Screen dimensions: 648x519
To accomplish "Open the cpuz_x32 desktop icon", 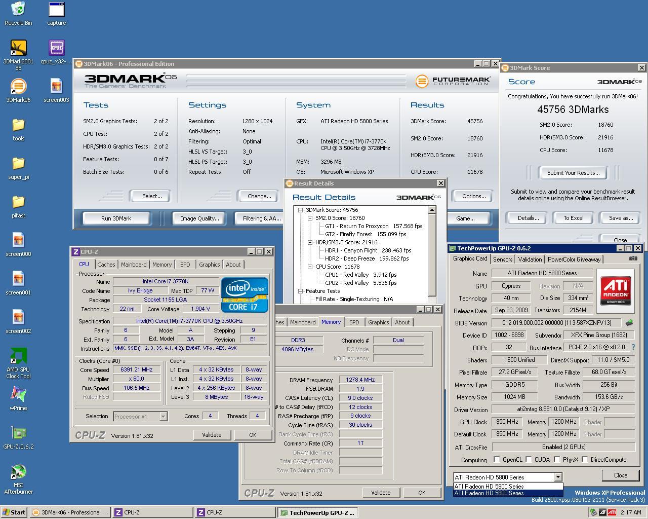I will coord(56,52).
